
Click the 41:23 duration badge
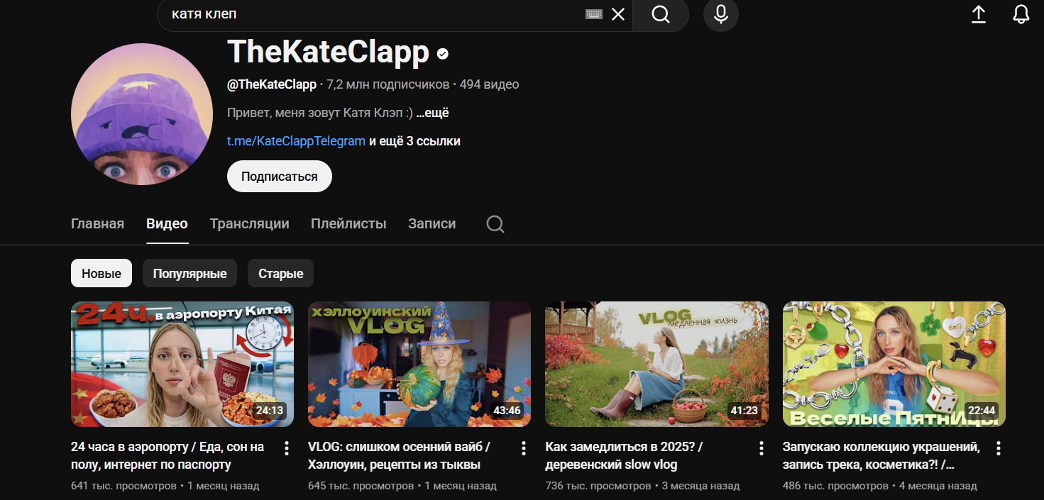[744, 410]
